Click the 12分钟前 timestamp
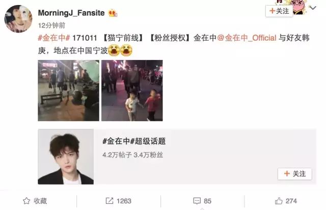Image resolution: width=326 pixels, height=210 pixels. [51, 25]
